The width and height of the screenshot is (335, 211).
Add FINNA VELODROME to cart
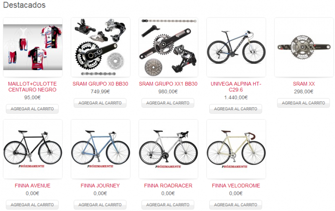pos(236,205)
